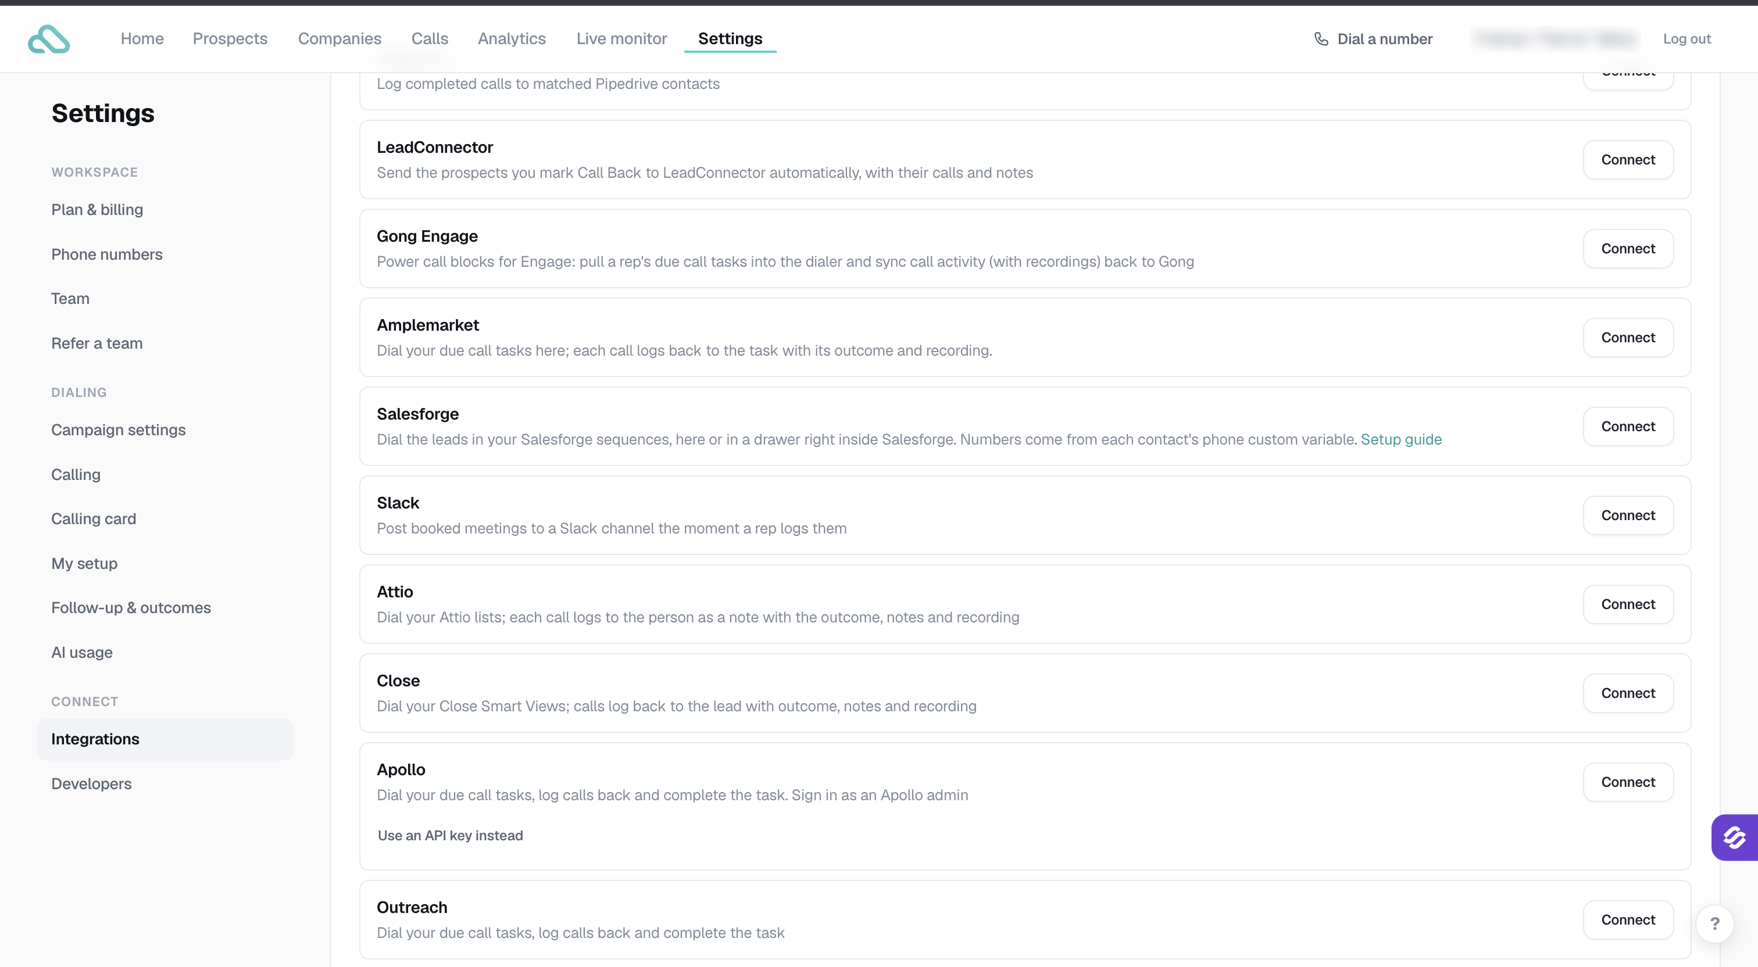Connect the Apollo integration
The width and height of the screenshot is (1758, 967).
click(x=1628, y=782)
